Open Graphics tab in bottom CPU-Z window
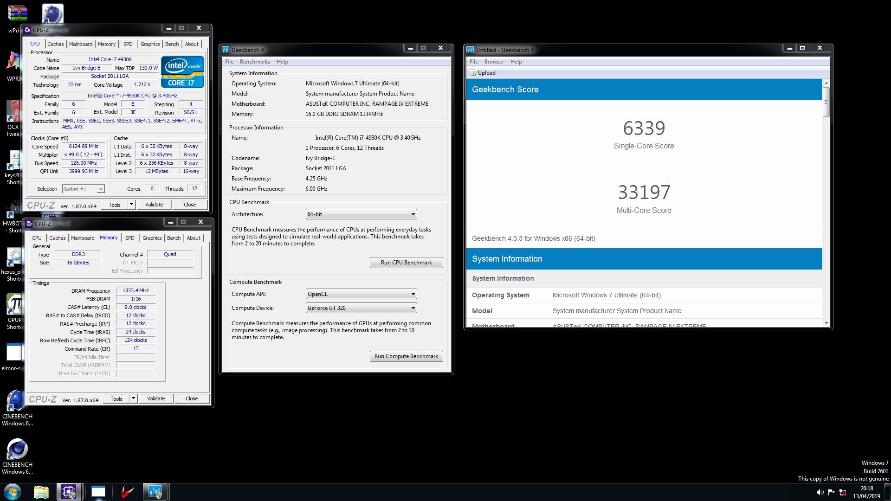Image resolution: width=891 pixels, height=501 pixels. pyautogui.click(x=152, y=238)
